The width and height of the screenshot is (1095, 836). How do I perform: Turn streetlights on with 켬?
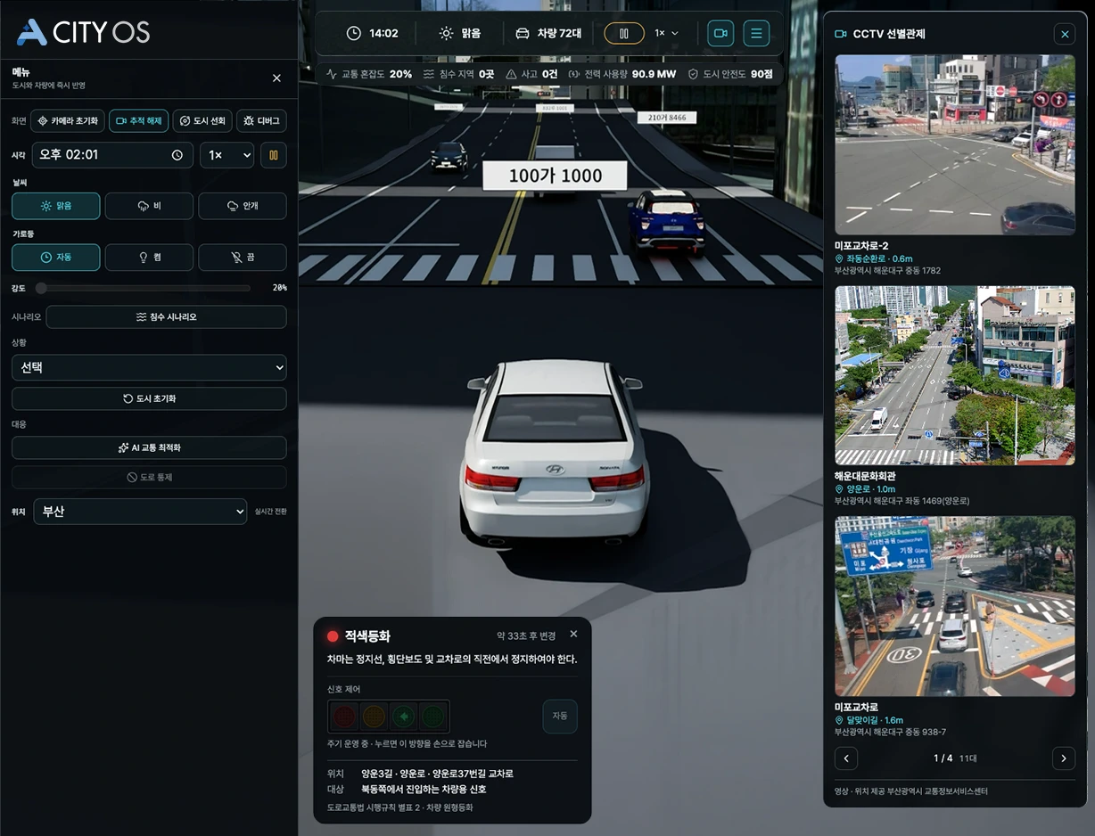pyautogui.click(x=149, y=257)
